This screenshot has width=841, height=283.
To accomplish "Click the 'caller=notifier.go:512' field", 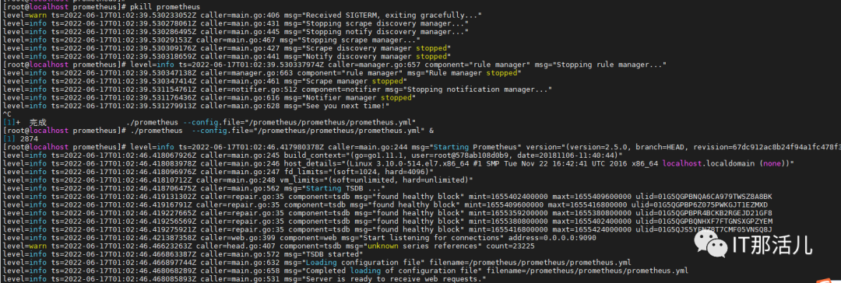I will point(248,89).
